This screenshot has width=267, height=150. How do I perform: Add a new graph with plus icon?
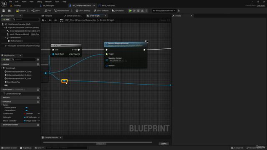pos(38,65)
